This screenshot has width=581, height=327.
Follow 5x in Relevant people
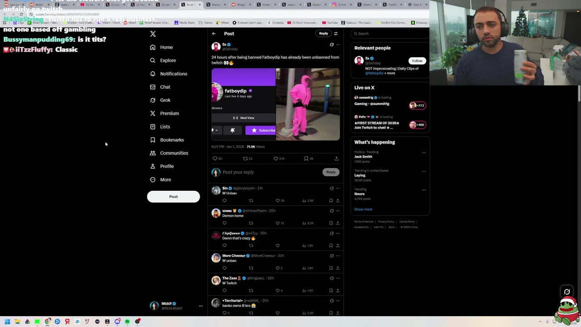click(x=417, y=61)
